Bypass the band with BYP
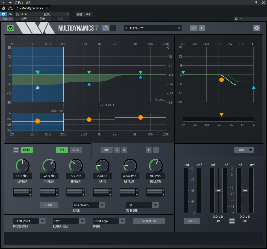The width and height of the screenshot is (267, 249). [106, 150]
